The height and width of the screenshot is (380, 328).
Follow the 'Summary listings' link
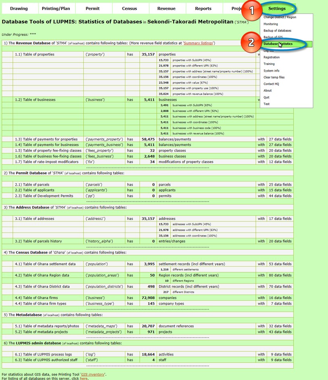[x=198, y=43]
